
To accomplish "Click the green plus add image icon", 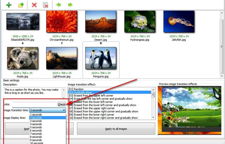I will point(9,5).
